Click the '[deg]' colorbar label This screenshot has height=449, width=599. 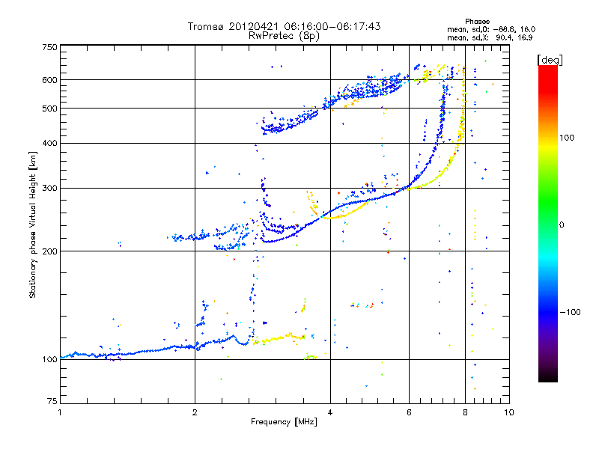[x=550, y=60]
